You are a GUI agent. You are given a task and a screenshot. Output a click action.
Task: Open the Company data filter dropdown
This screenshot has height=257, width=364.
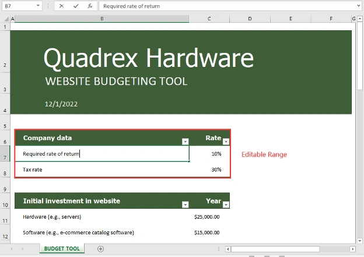tap(185, 141)
